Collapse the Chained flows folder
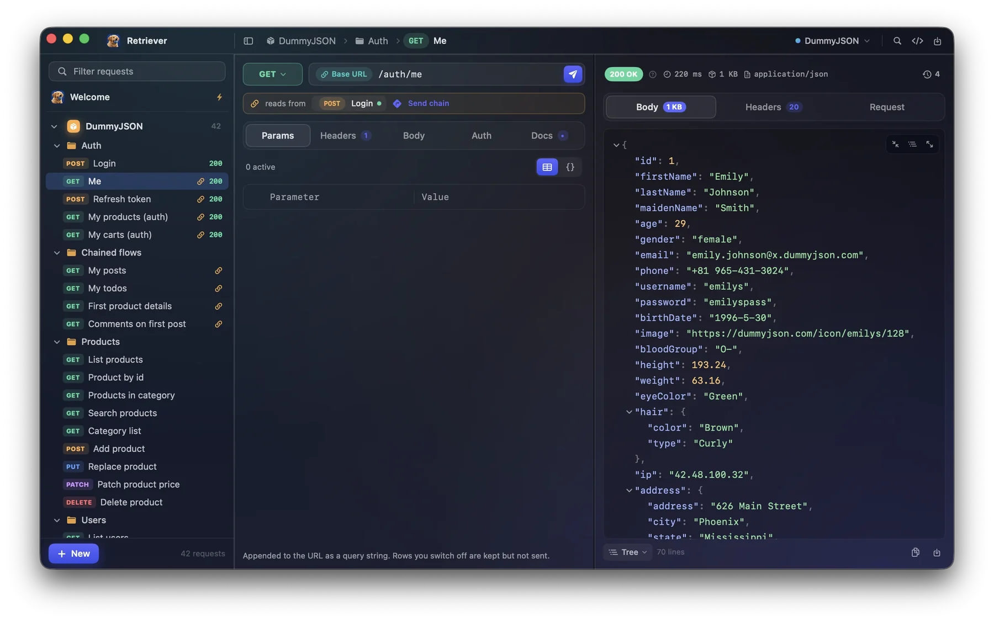Viewport: 994px width, 622px height. pyautogui.click(x=57, y=253)
